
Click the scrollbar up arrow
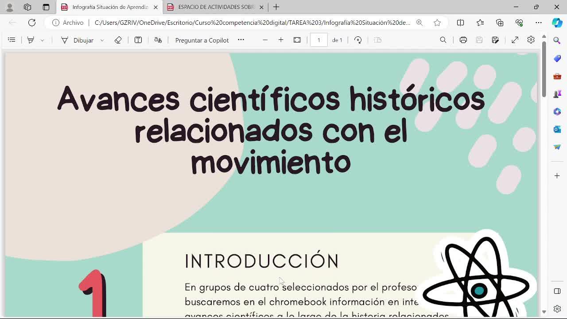coord(544,36)
